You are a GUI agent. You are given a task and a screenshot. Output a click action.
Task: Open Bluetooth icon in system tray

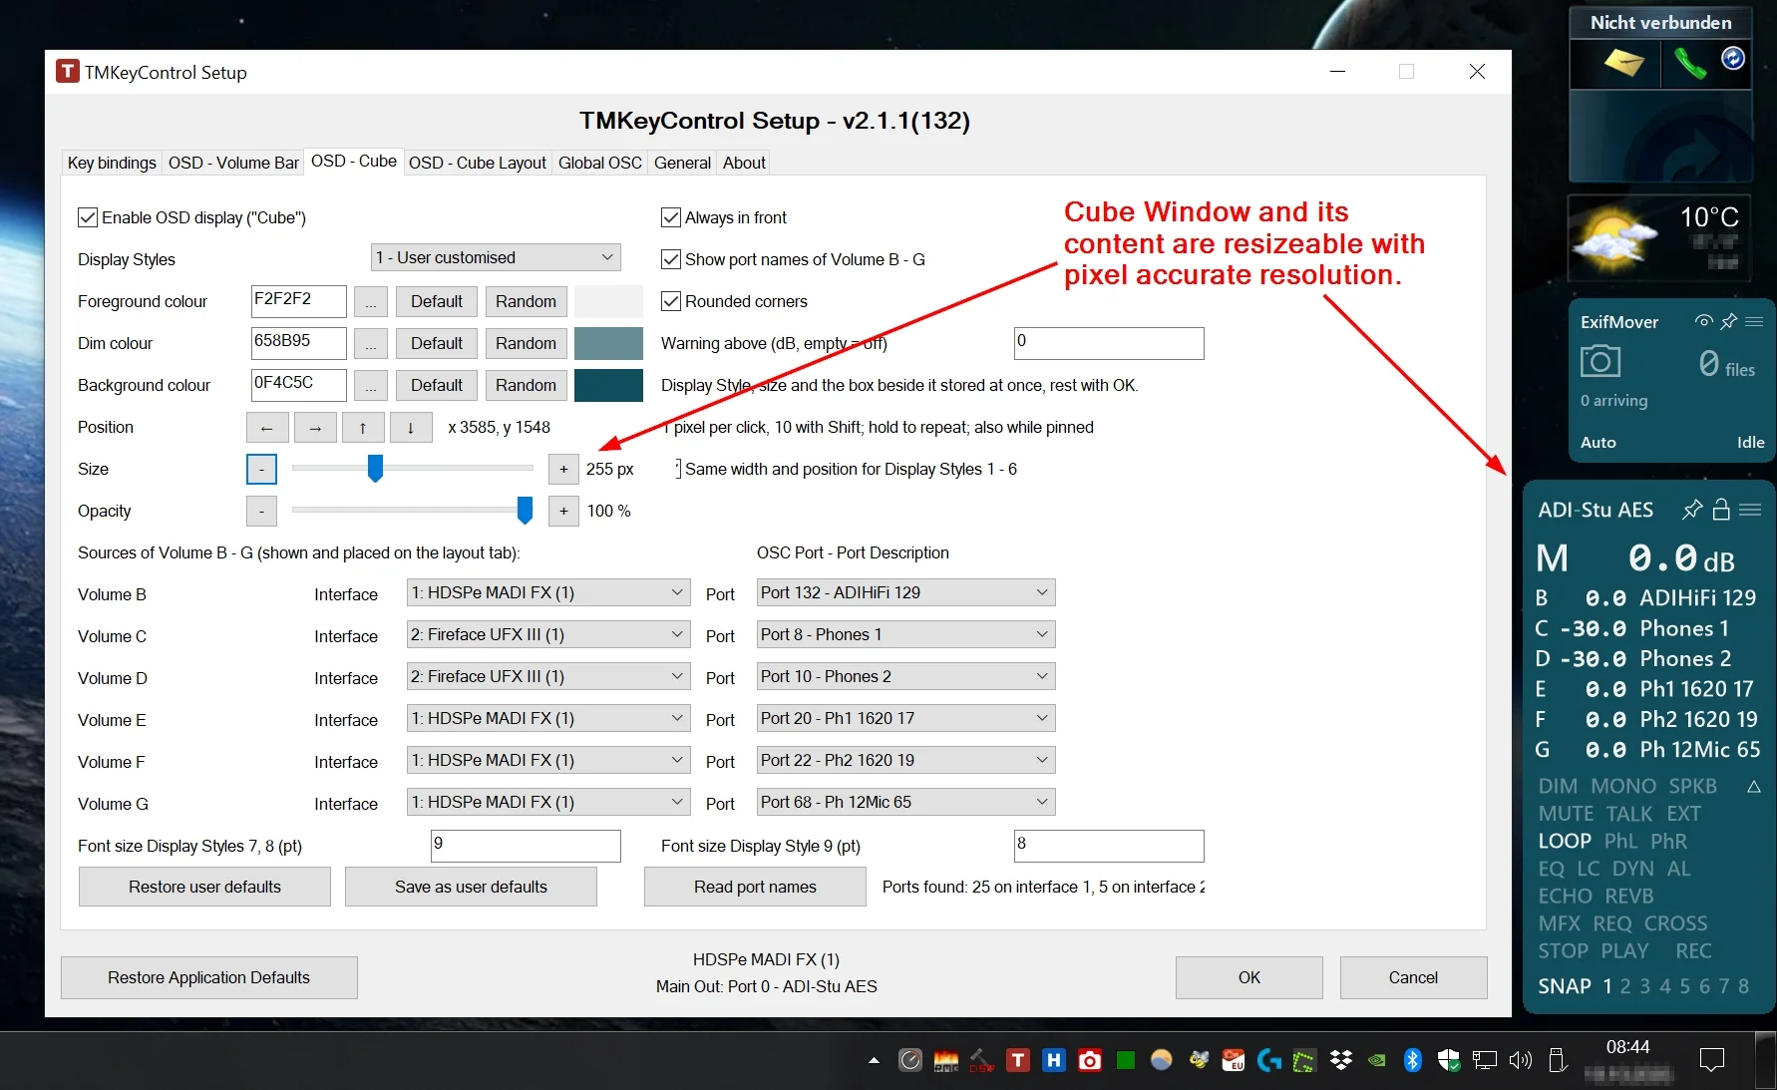(1412, 1060)
